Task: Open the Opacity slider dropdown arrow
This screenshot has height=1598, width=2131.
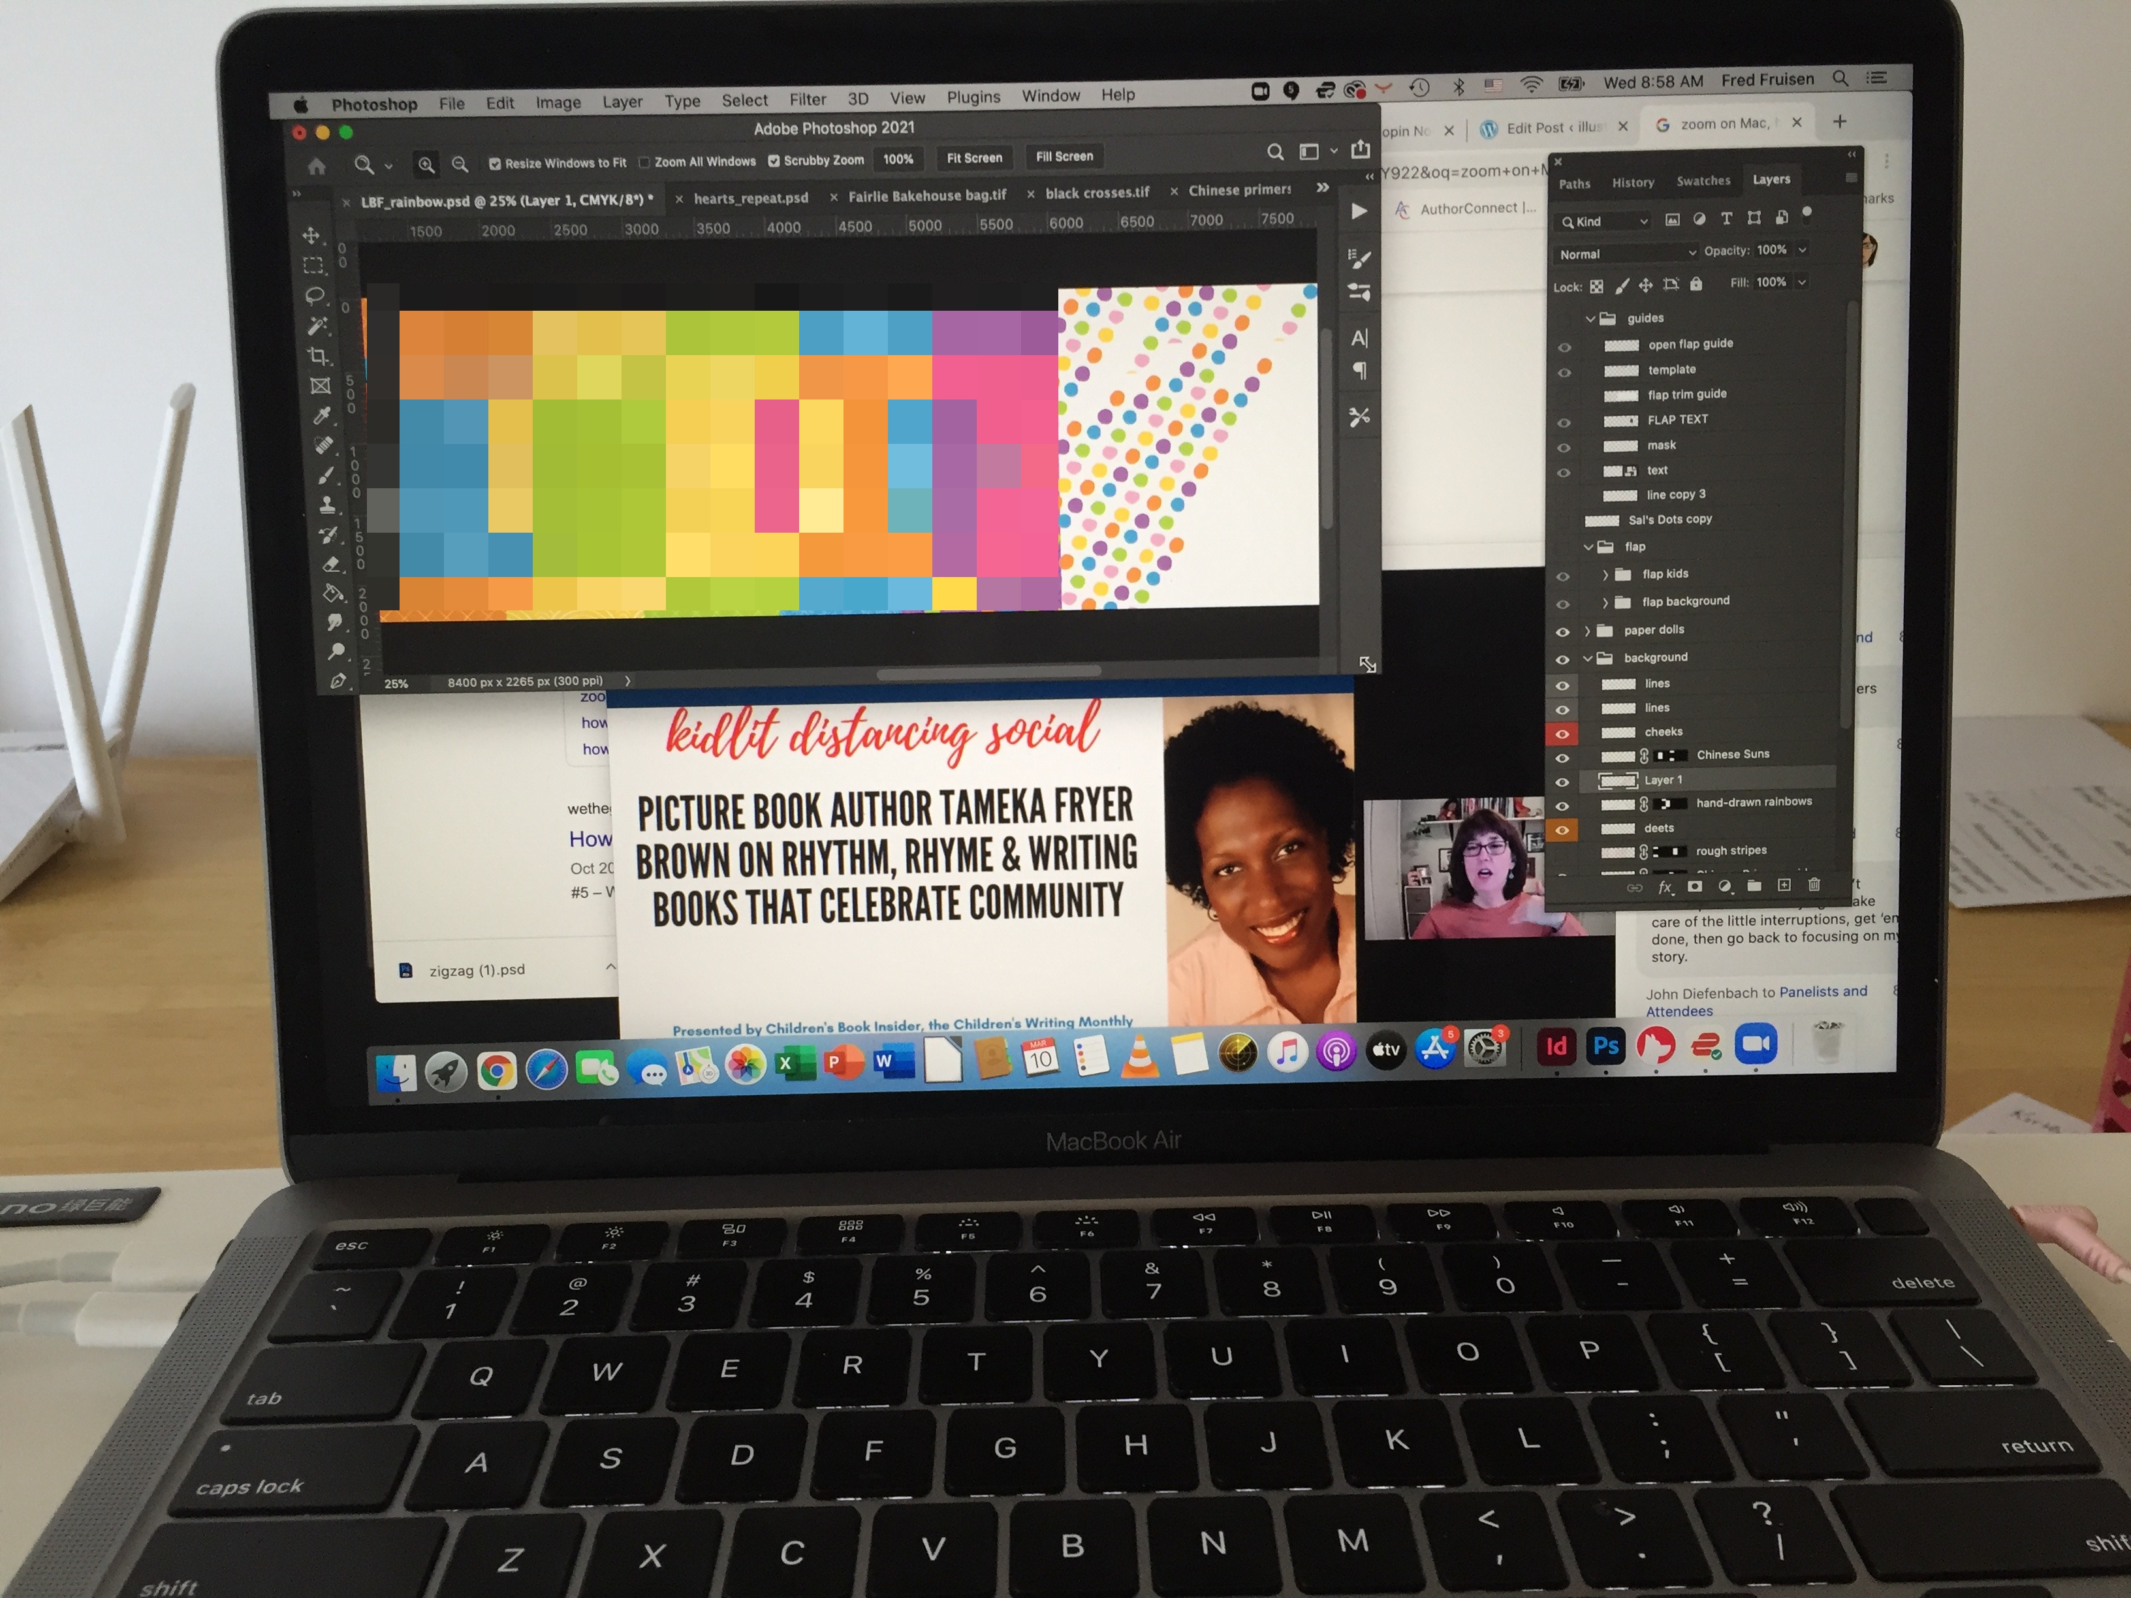Action: coord(1803,249)
